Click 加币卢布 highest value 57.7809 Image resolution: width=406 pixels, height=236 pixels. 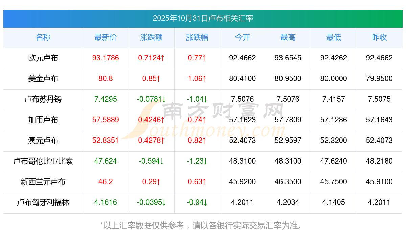pos(288,120)
